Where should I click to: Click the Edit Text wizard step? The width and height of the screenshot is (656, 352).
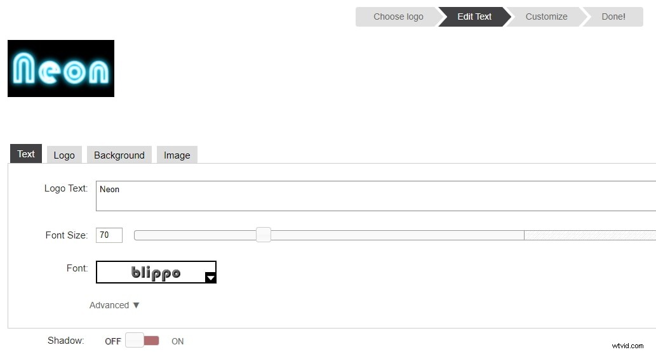tap(474, 16)
